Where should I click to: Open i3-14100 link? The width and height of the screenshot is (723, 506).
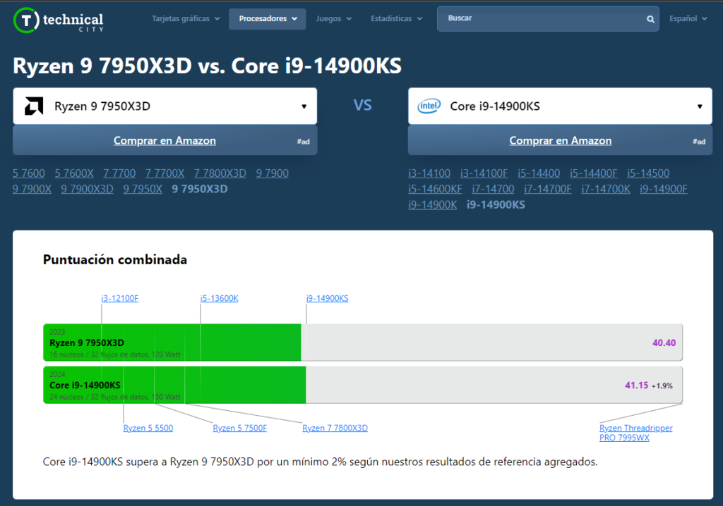click(429, 173)
